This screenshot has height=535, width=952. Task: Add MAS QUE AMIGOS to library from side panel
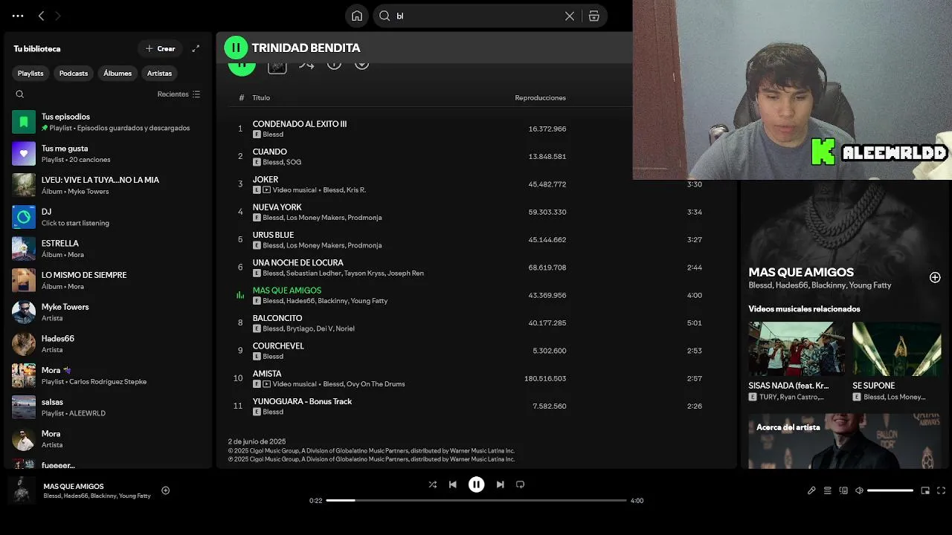(x=935, y=277)
